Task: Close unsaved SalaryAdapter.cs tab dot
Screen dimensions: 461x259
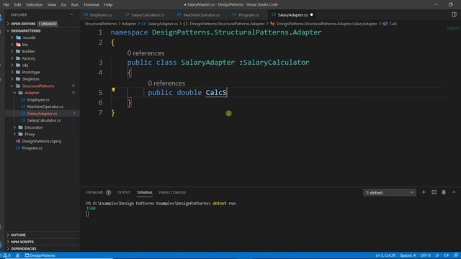Action: coord(311,14)
